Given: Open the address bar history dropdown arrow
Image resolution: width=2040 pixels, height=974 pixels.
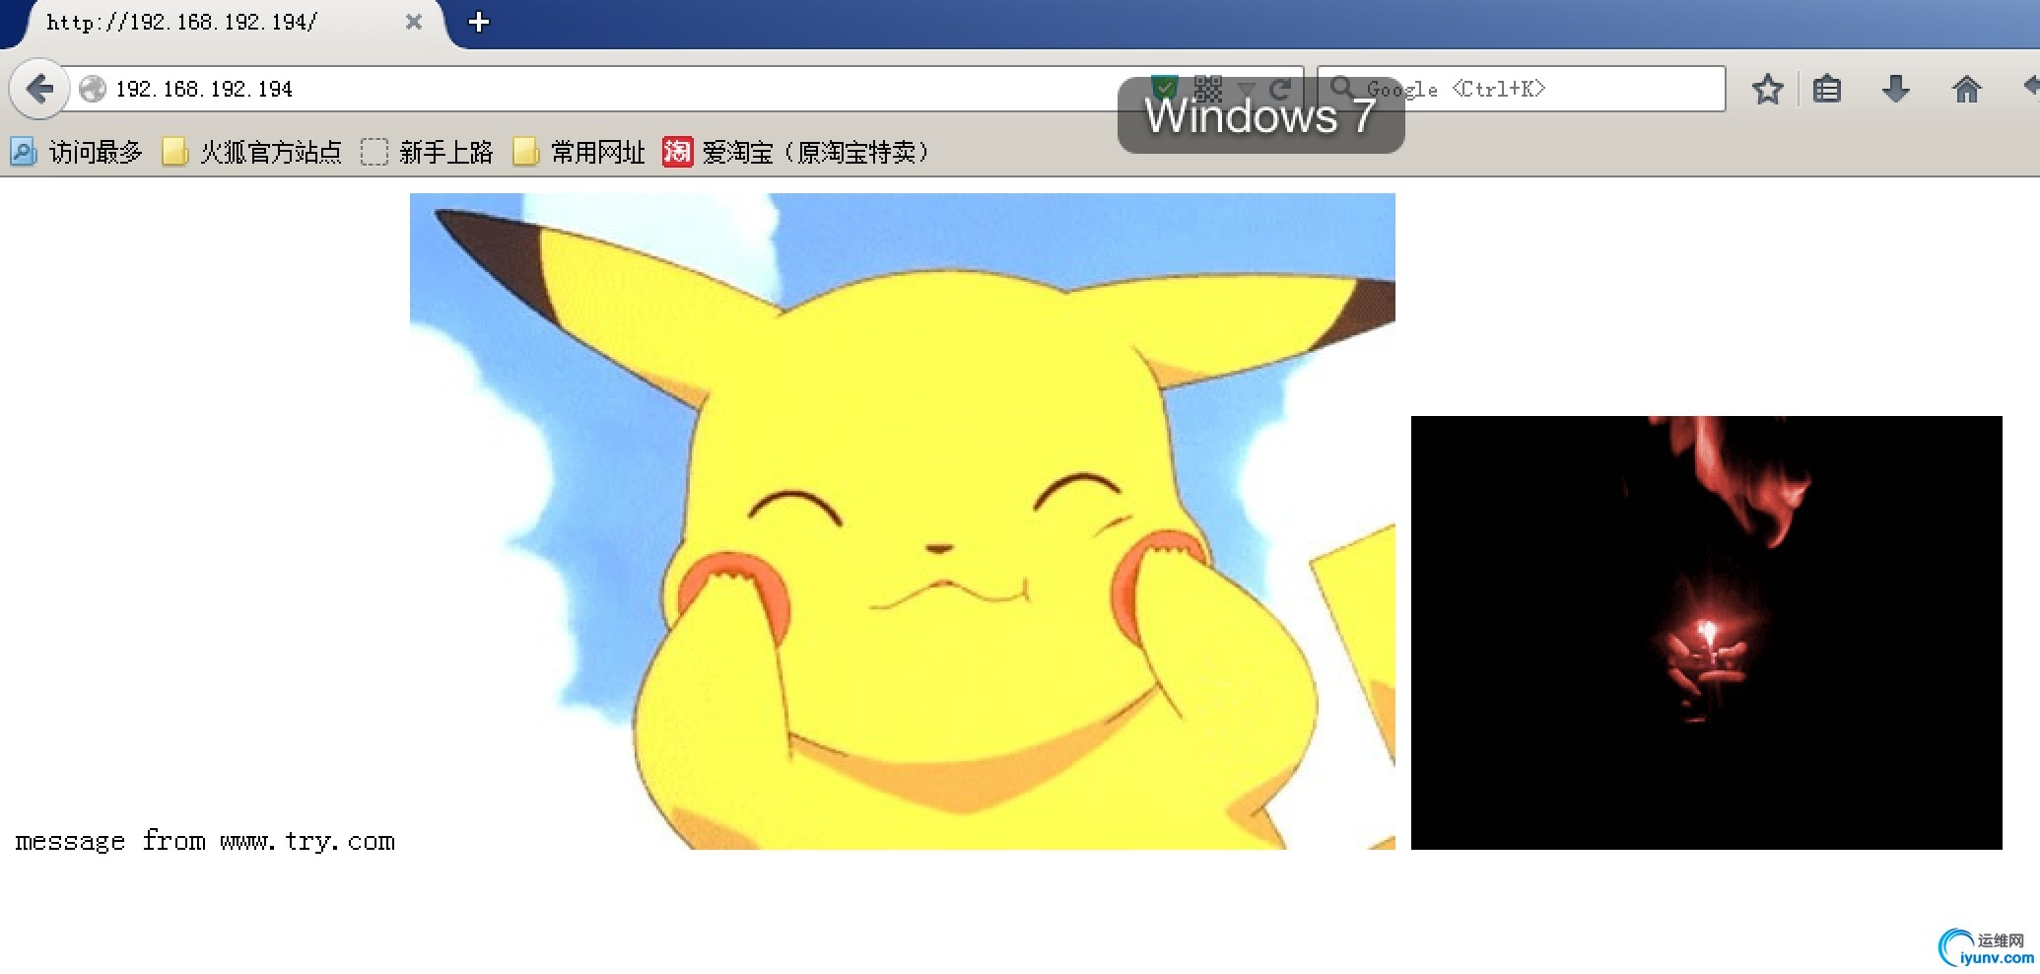Looking at the screenshot, I should [1247, 89].
